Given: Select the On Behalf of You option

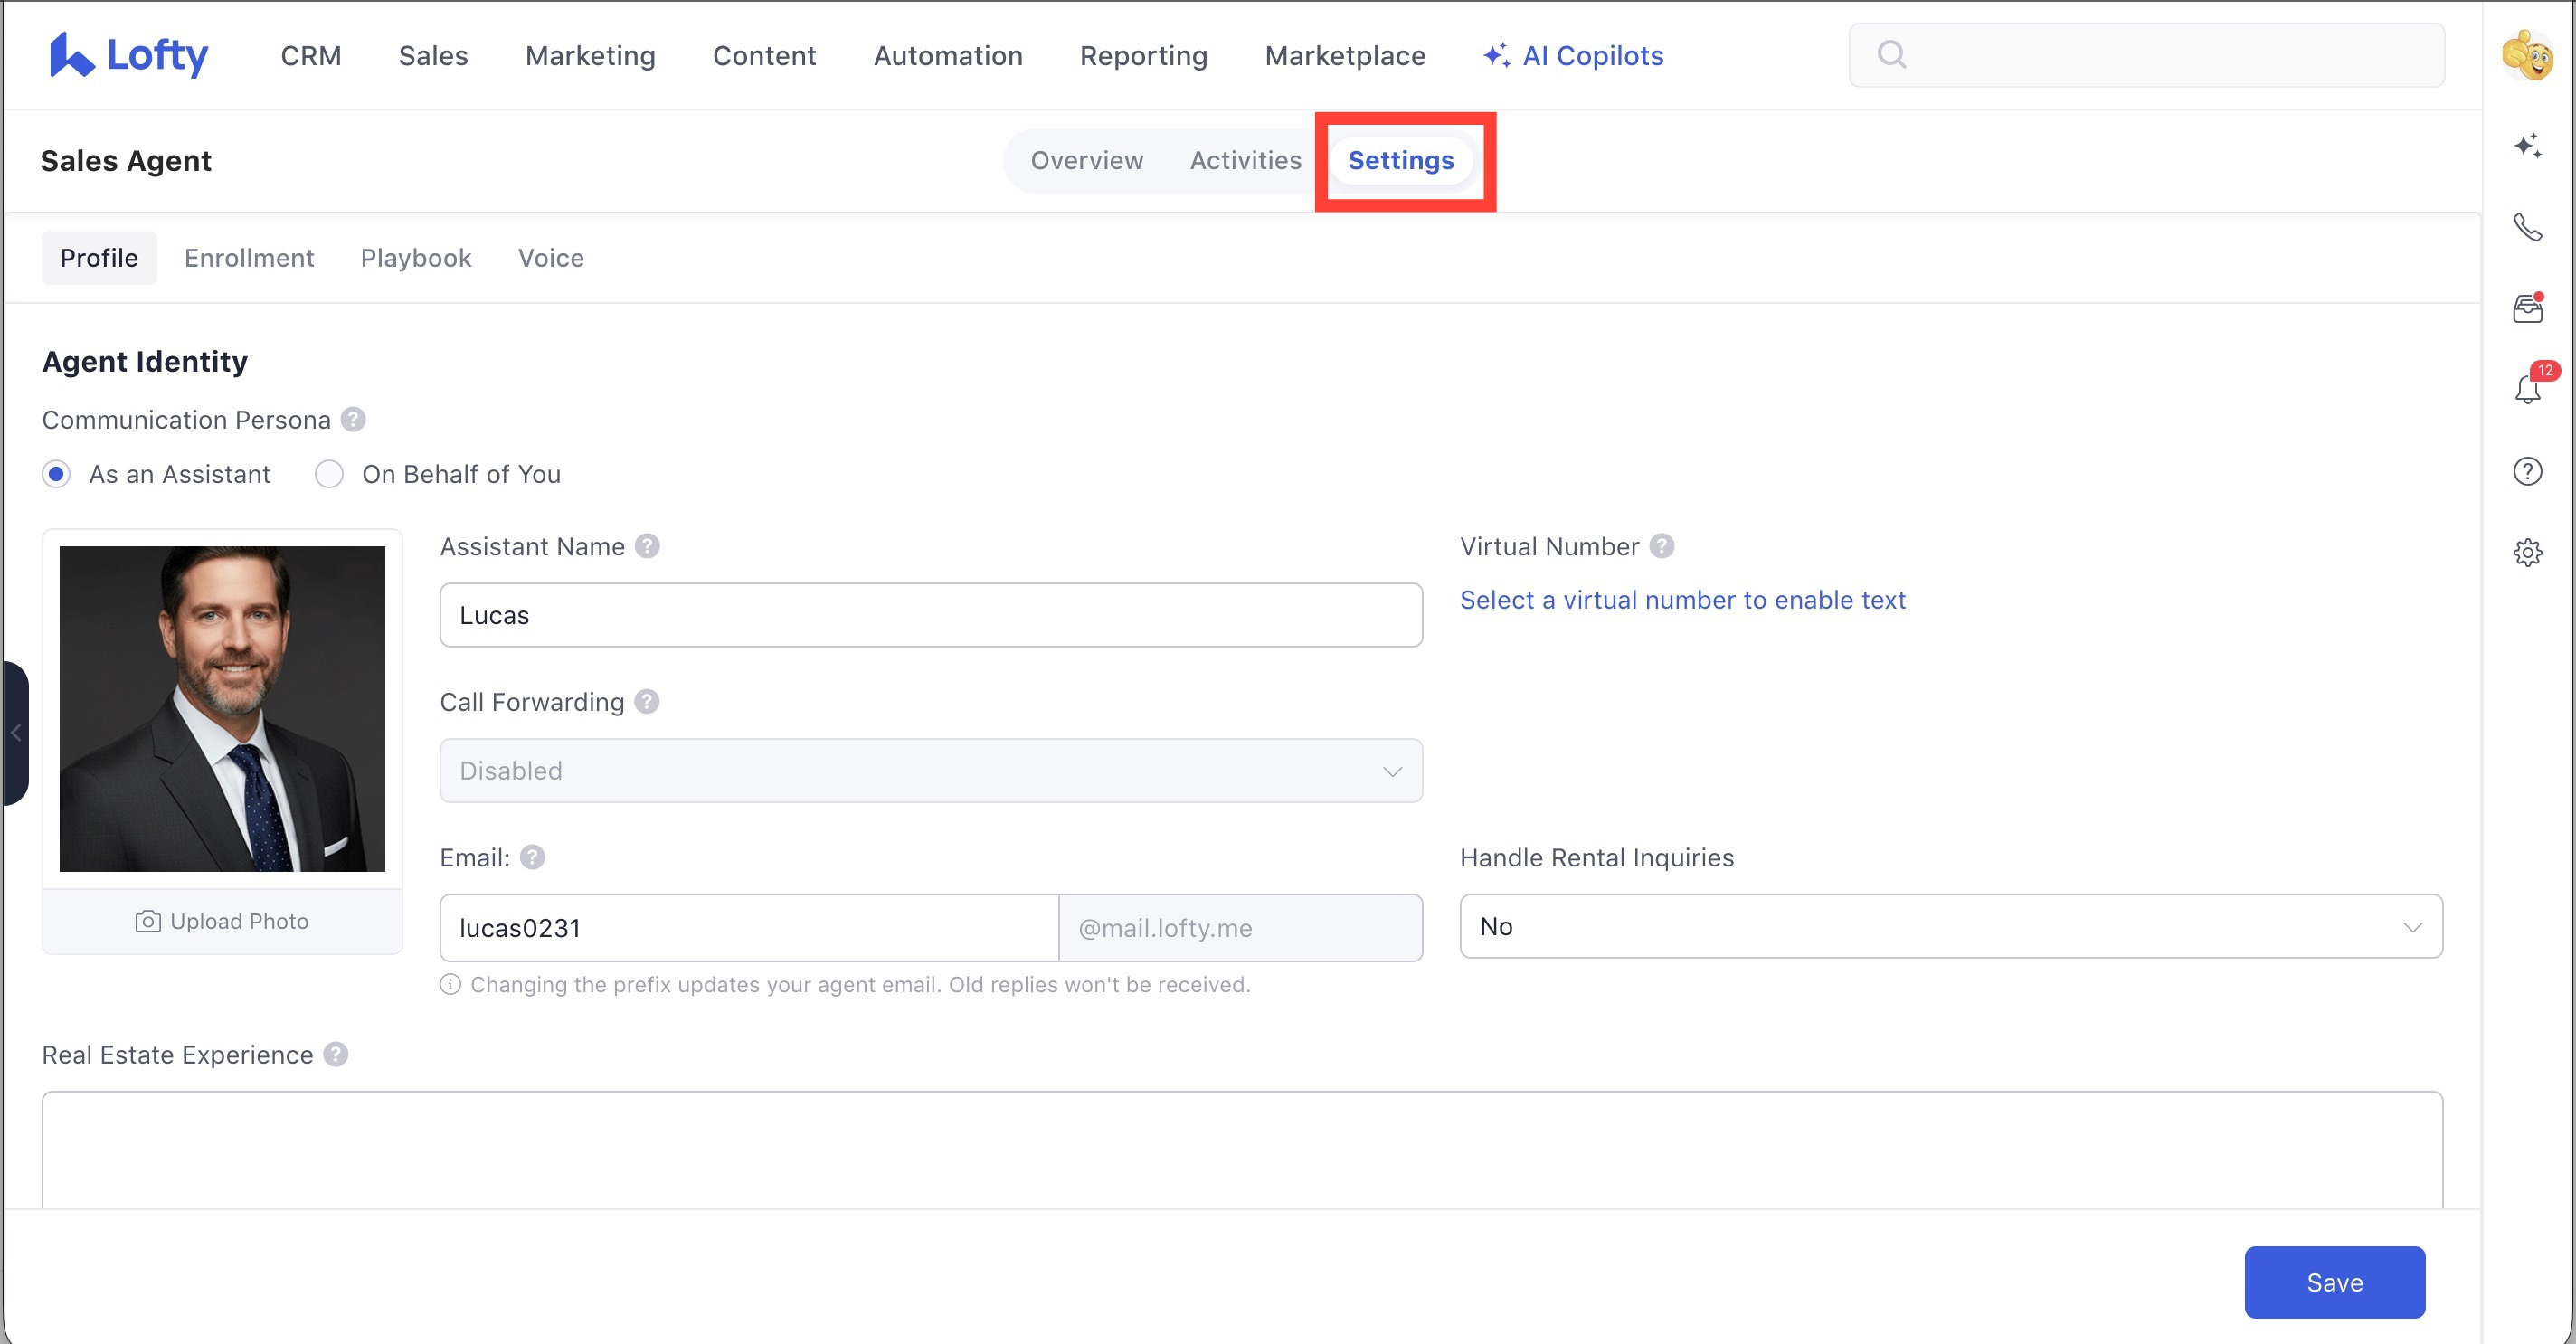Looking at the screenshot, I should [x=329, y=474].
